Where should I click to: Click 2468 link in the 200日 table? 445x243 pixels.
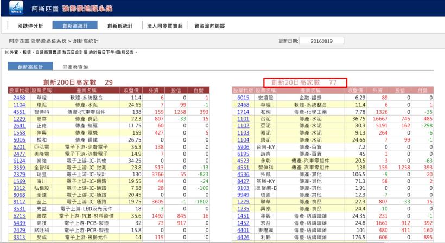point(19,98)
